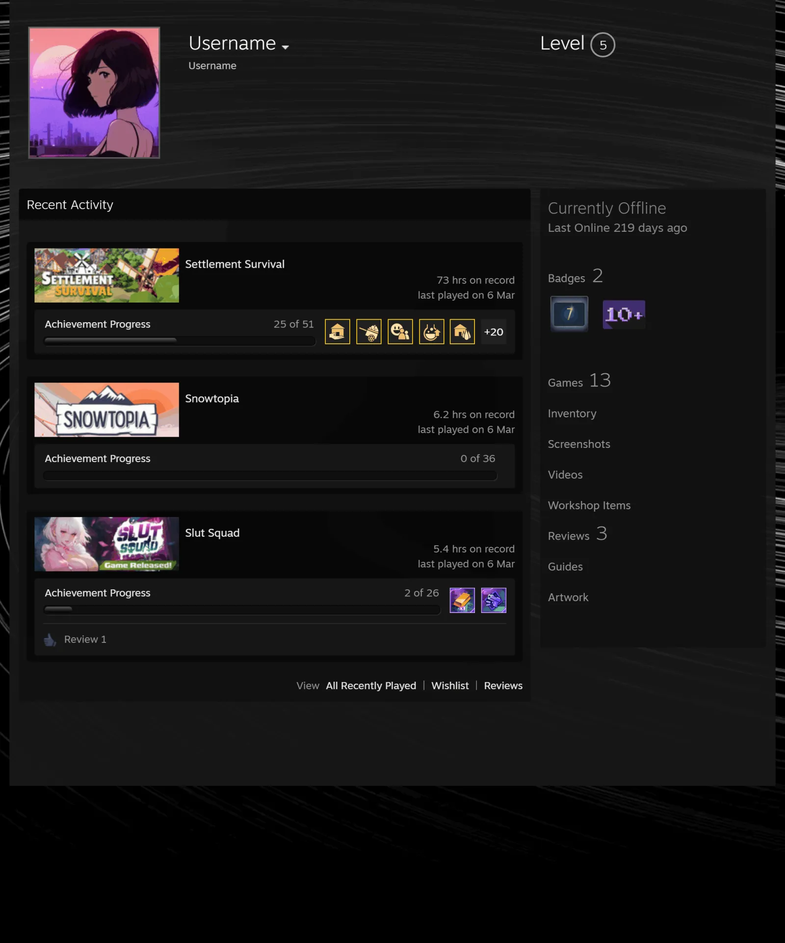Click Snowtopia achievement progress bar

pyautogui.click(x=270, y=475)
